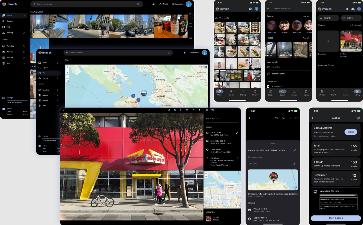Close the Info panel with the X
The width and height of the screenshot is (363, 225).
pos(207,110)
